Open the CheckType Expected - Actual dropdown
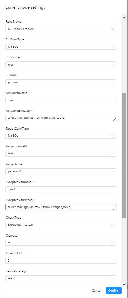The image size is (128, 298). point(61,225)
